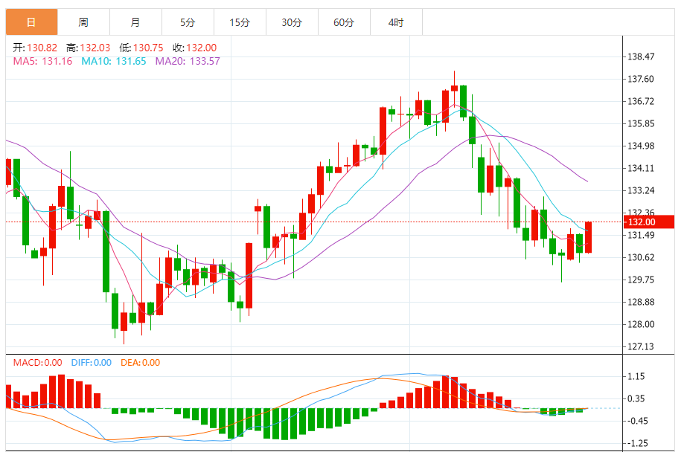Click the close price 132.00 value
684x452 pixels.
tap(202, 48)
